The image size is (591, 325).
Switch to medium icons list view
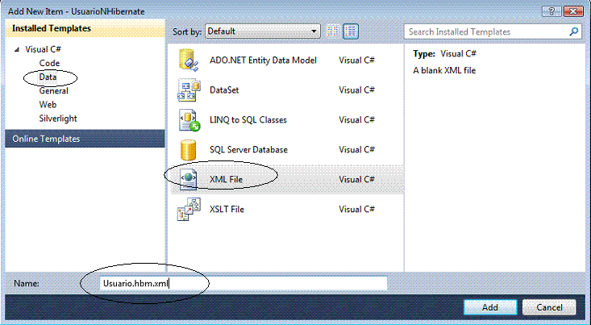pos(351,31)
